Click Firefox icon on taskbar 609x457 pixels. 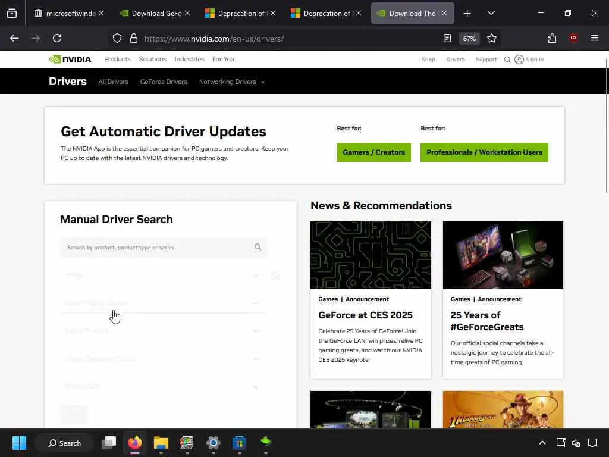[135, 443]
